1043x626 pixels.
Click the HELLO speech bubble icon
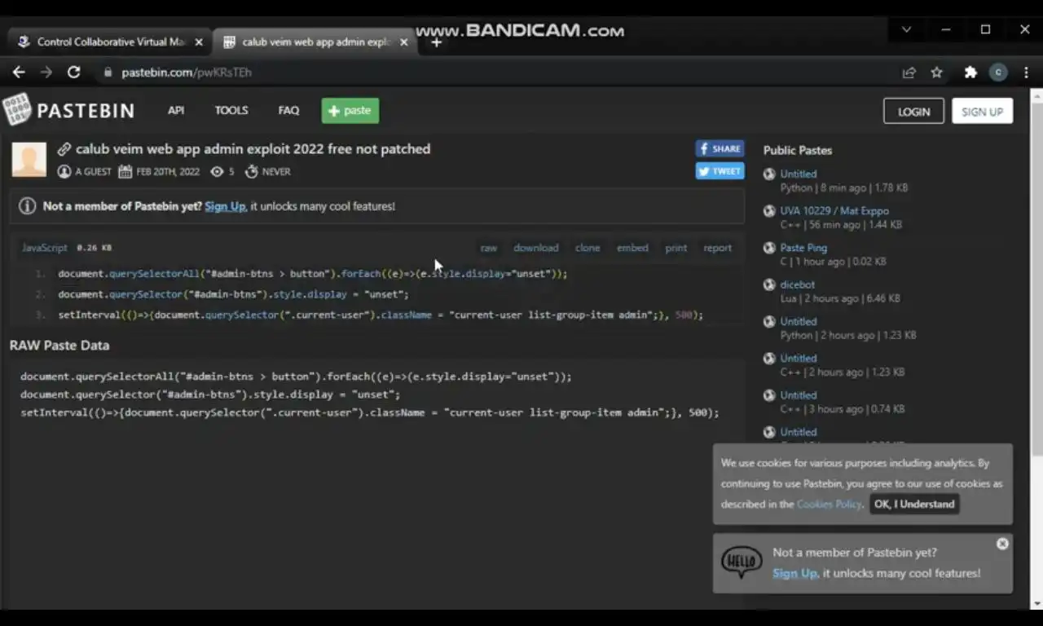coord(742,562)
